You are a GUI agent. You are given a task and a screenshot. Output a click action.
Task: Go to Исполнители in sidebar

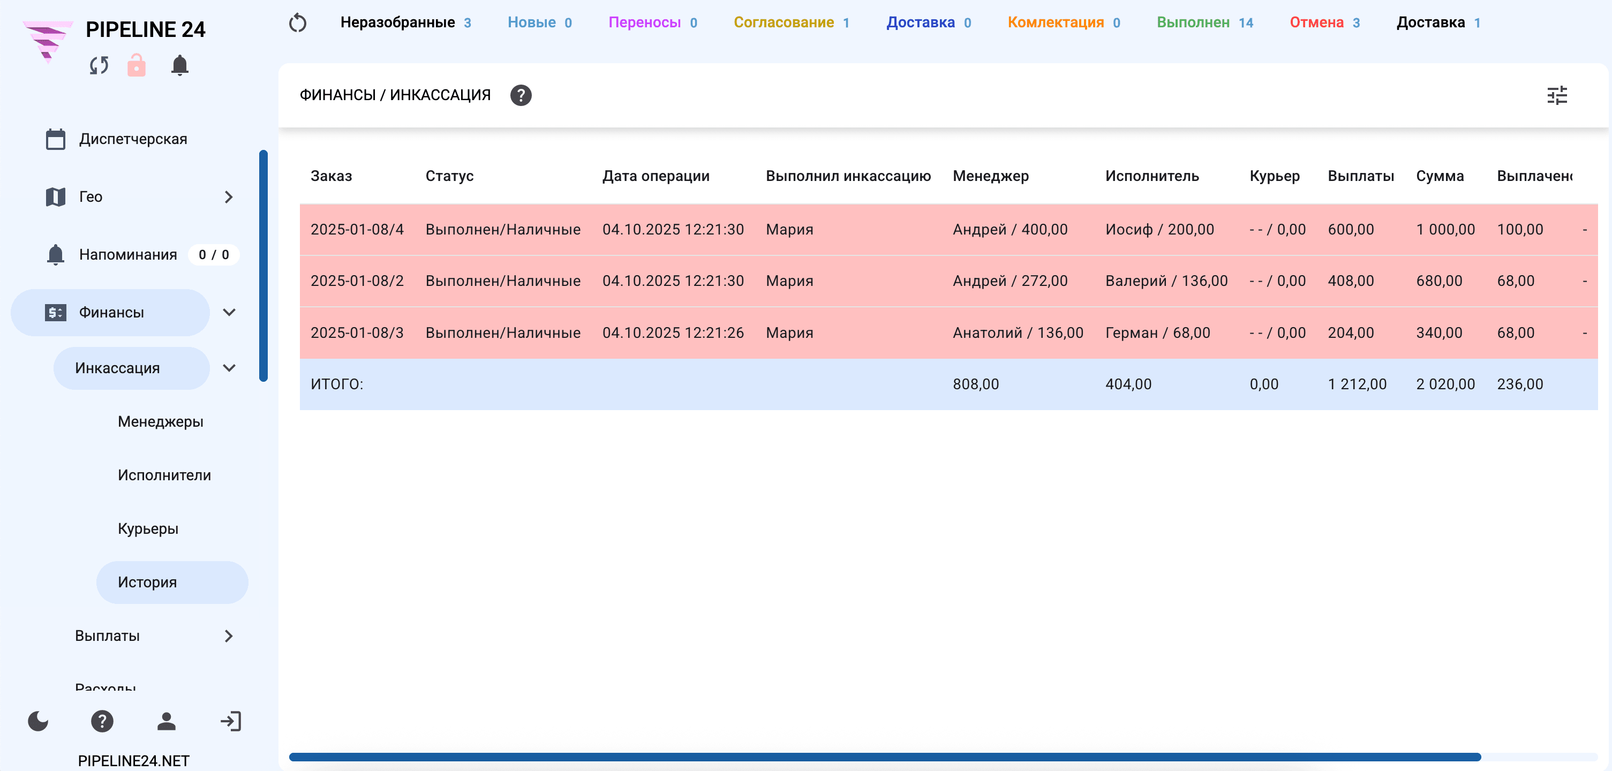(x=164, y=475)
